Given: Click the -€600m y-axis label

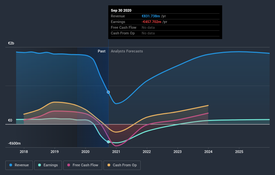Looking at the screenshot, I should tap(14, 143).
